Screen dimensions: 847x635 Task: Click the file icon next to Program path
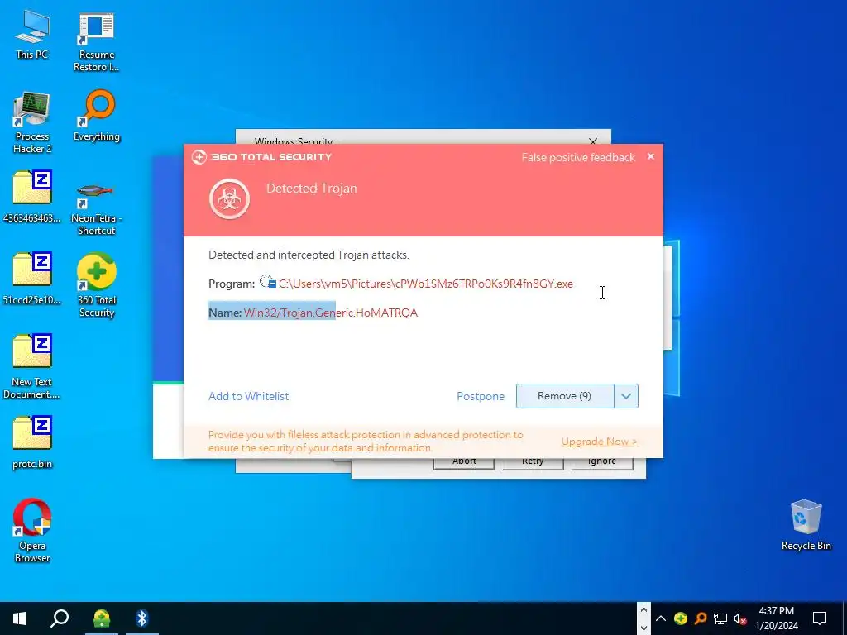click(268, 282)
